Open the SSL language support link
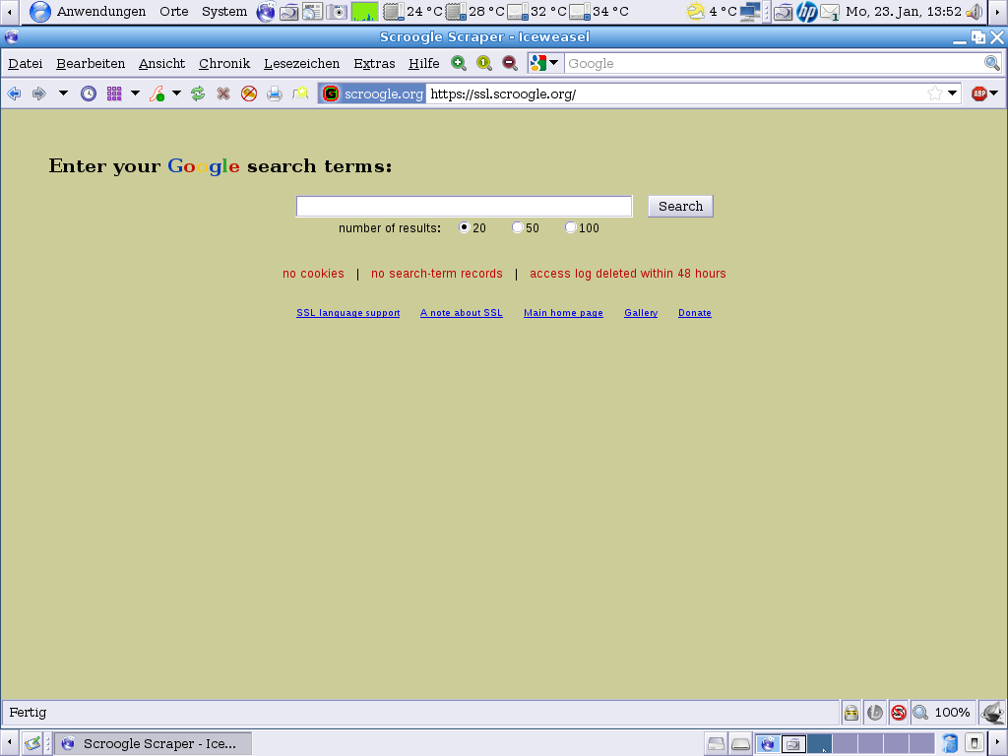Viewport: 1008px width, 756px height. point(347,313)
